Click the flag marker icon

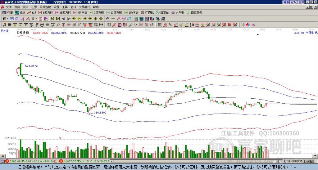(x=46, y=19)
